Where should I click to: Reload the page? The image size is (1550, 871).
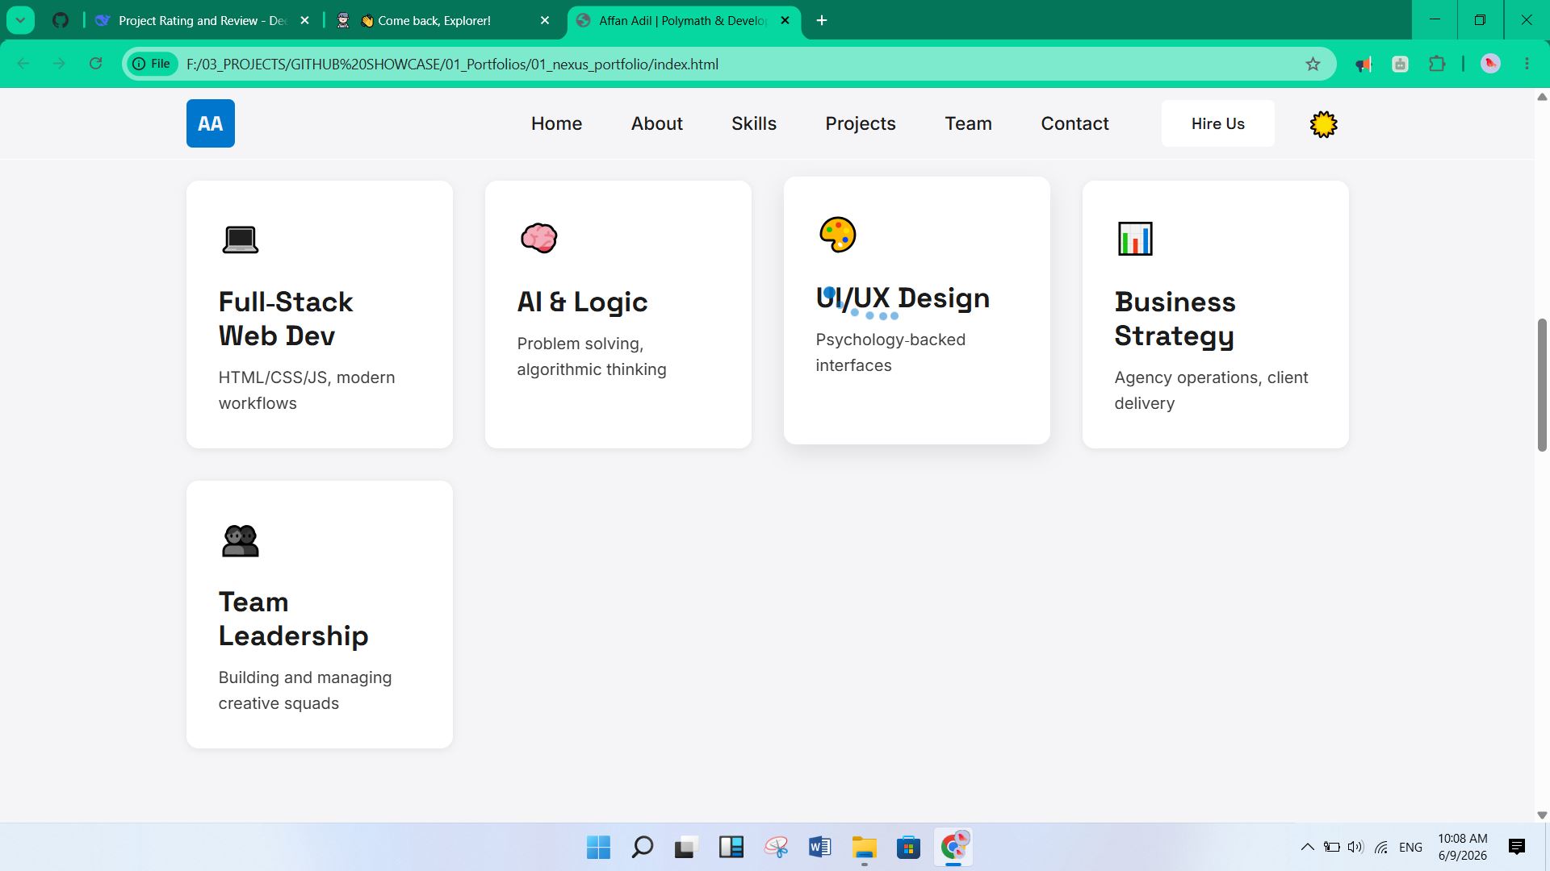[95, 64]
